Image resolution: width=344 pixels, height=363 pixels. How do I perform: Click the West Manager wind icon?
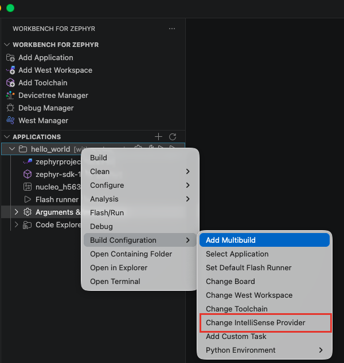(x=10, y=120)
